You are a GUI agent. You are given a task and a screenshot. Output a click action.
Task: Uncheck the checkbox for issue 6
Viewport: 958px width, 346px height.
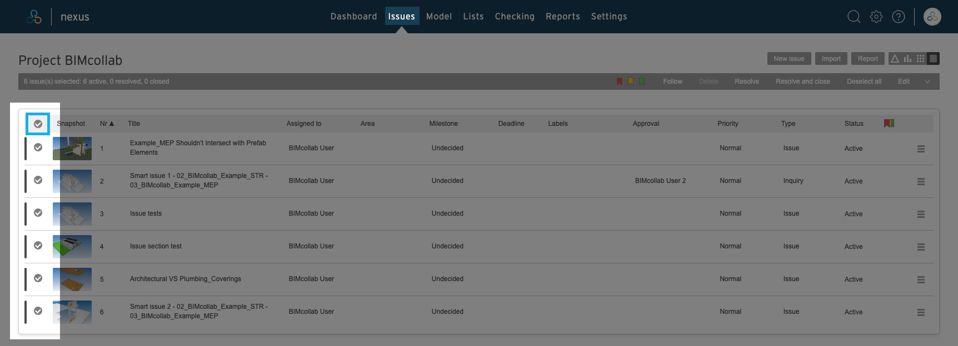(x=38, y=311)
